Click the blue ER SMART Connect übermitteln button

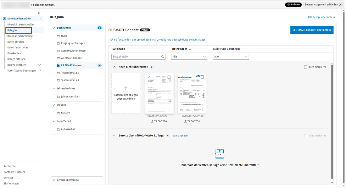point(312,30)
